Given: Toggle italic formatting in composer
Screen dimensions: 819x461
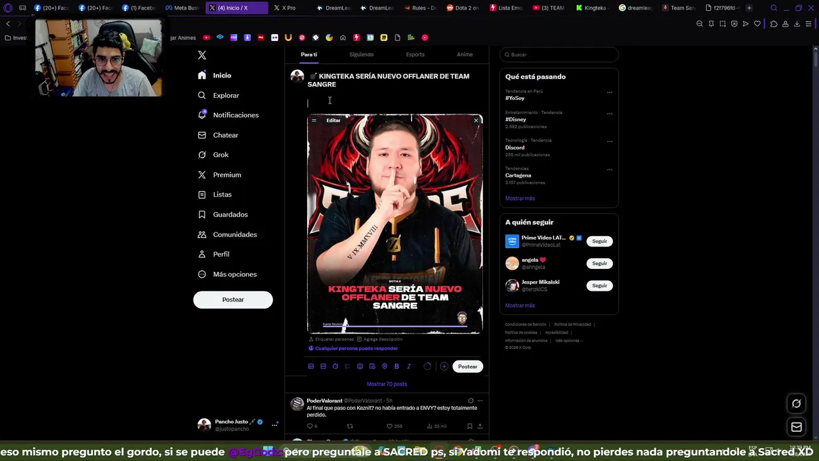Looking at the screenshot, I should 409,366.
